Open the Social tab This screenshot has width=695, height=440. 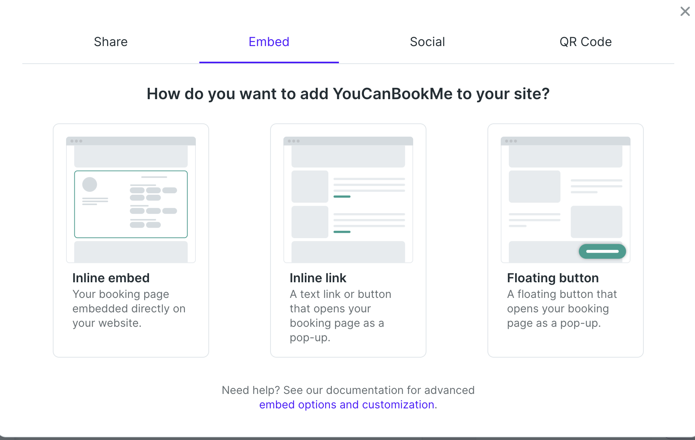427,42
